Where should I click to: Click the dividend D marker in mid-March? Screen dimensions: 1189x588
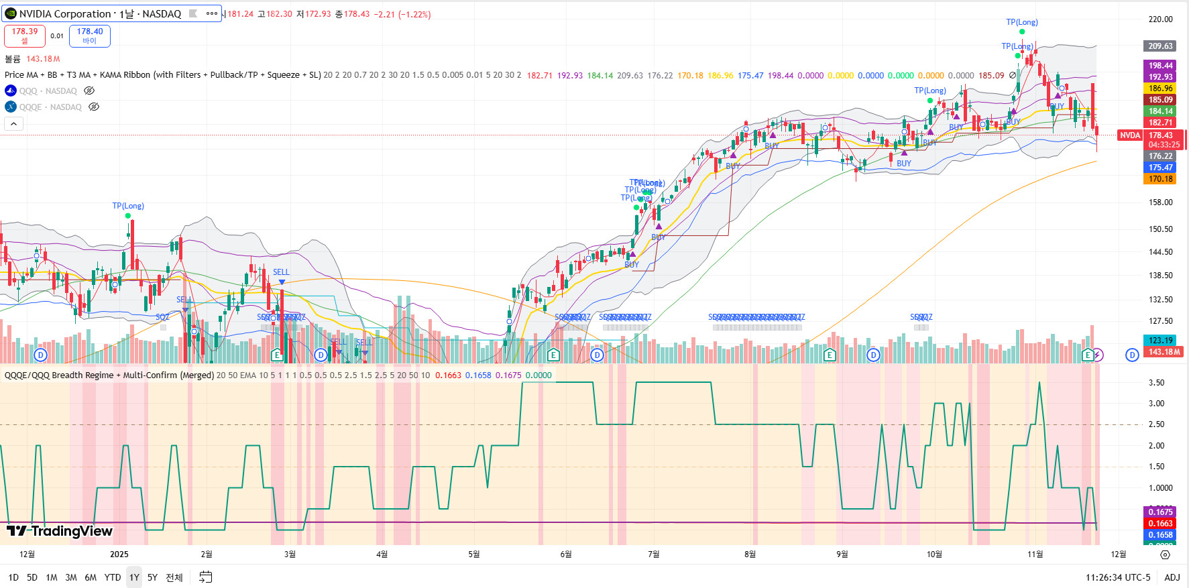coord(321,355)
